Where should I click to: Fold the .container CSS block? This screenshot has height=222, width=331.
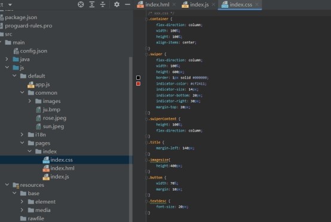click(146, 19)
